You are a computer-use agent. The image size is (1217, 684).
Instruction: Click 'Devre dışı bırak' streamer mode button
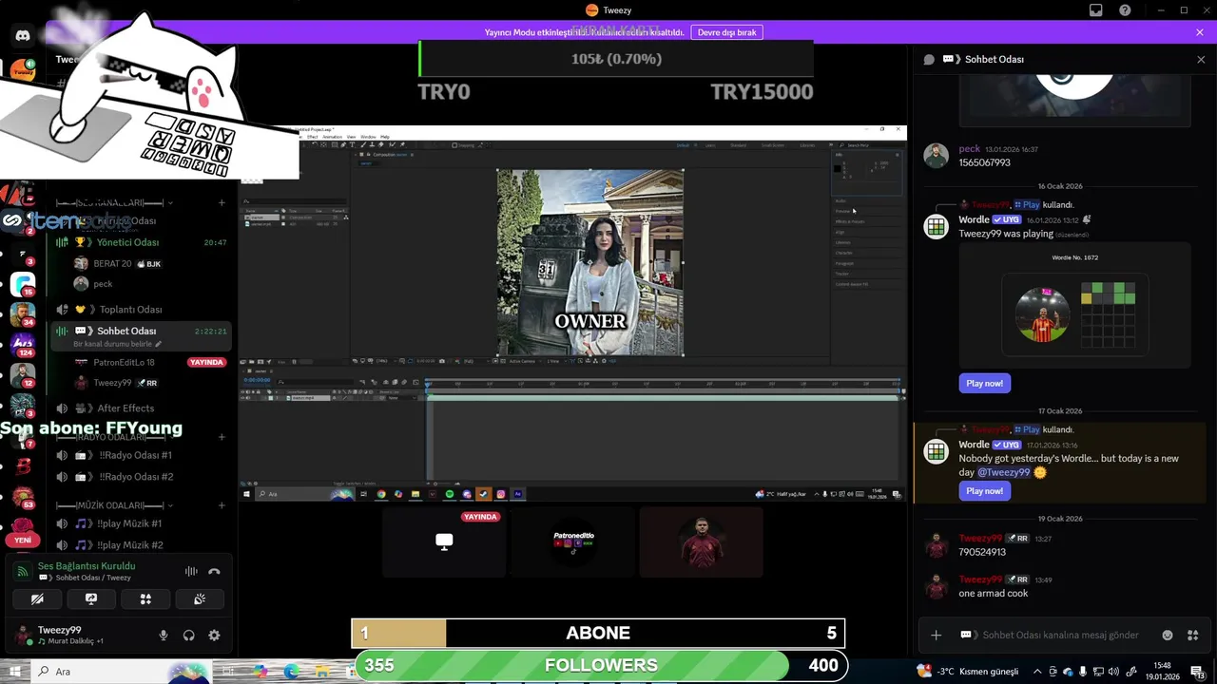click(726, 32)
